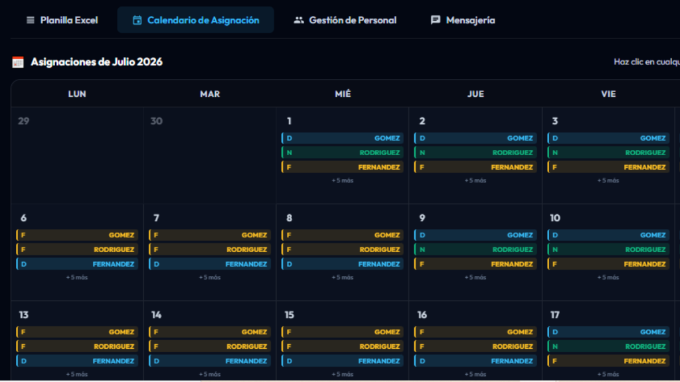Open RODRIGUEZ F shift on July 7
Viewport: 680px width, 382px height.
point(210,250)
